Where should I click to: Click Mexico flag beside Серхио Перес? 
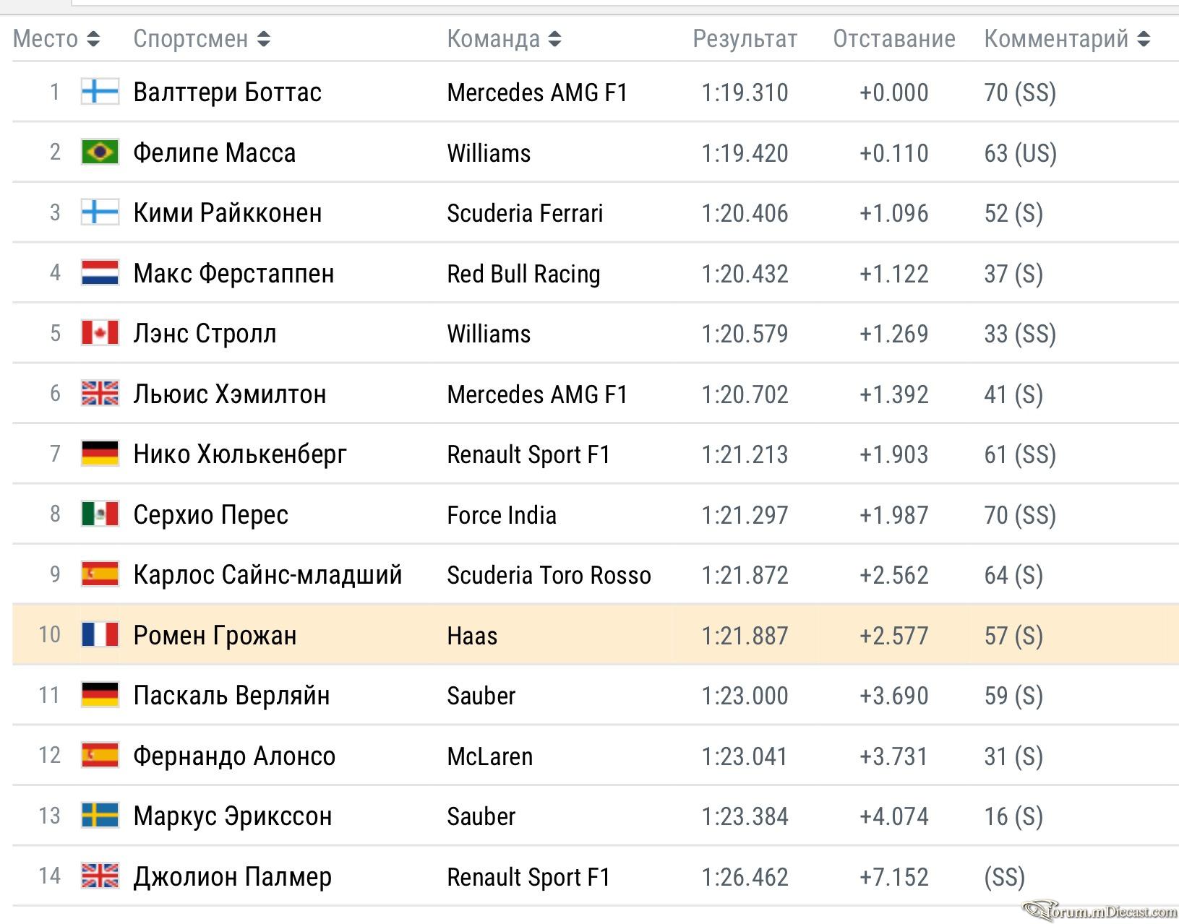point(100,514)
